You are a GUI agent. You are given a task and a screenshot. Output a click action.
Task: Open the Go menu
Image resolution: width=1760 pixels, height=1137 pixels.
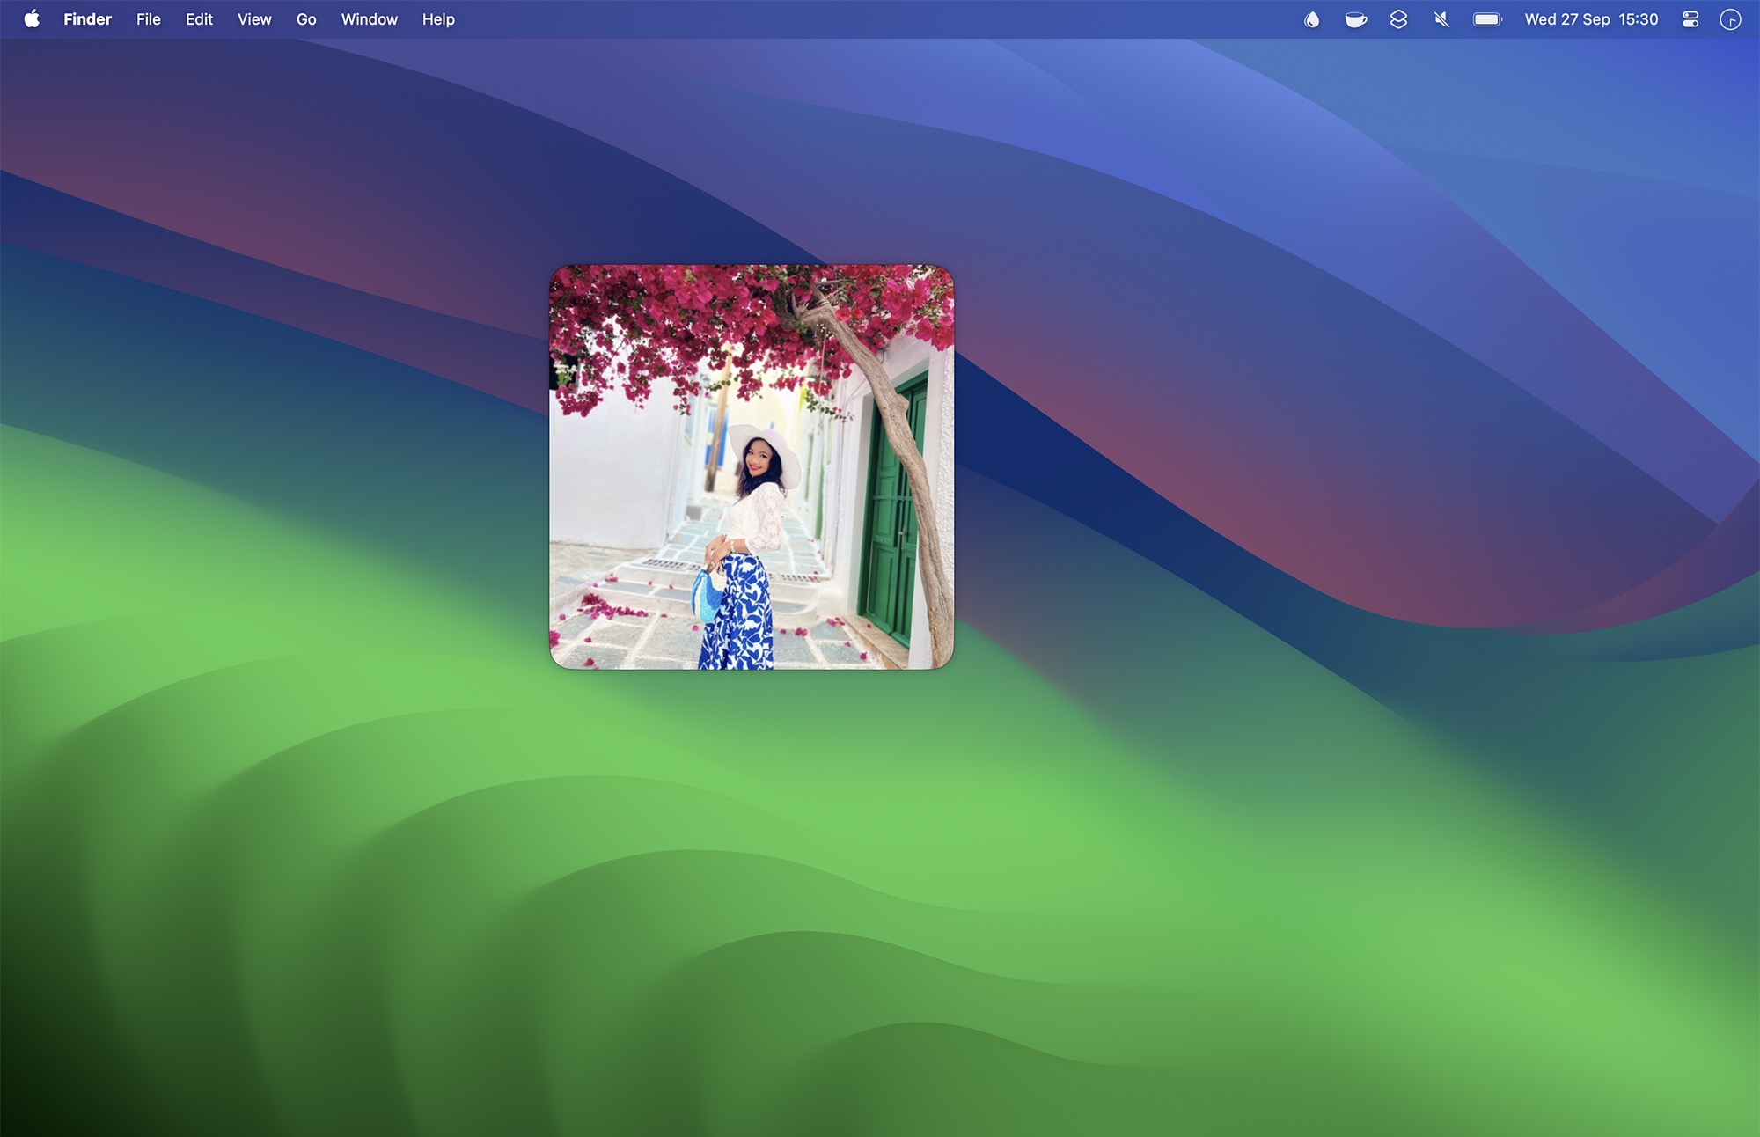point(306,19)
